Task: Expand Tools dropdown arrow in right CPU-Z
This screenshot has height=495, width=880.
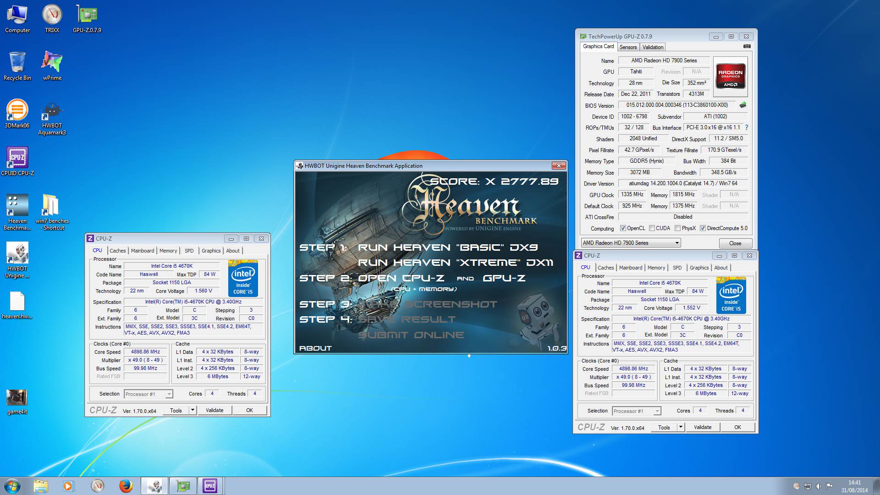Action: click(x=681, y=427)
